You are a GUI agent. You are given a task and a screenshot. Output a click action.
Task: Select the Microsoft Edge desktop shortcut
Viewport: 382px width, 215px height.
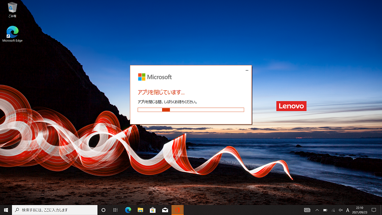pos(13,34)
